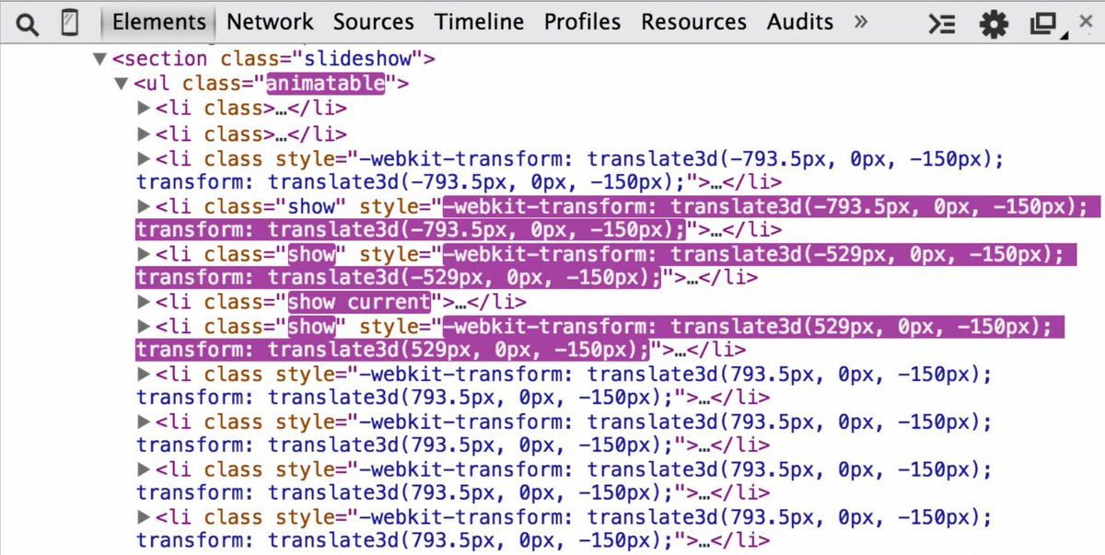The image size is (1105, 555).
Task: Open the Resources tab
Action: point(694,21)
